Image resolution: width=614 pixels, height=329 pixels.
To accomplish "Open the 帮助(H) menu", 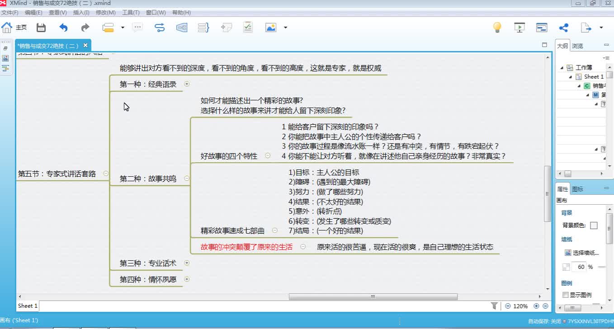I will pyautogui.click(x=181, y=13).
